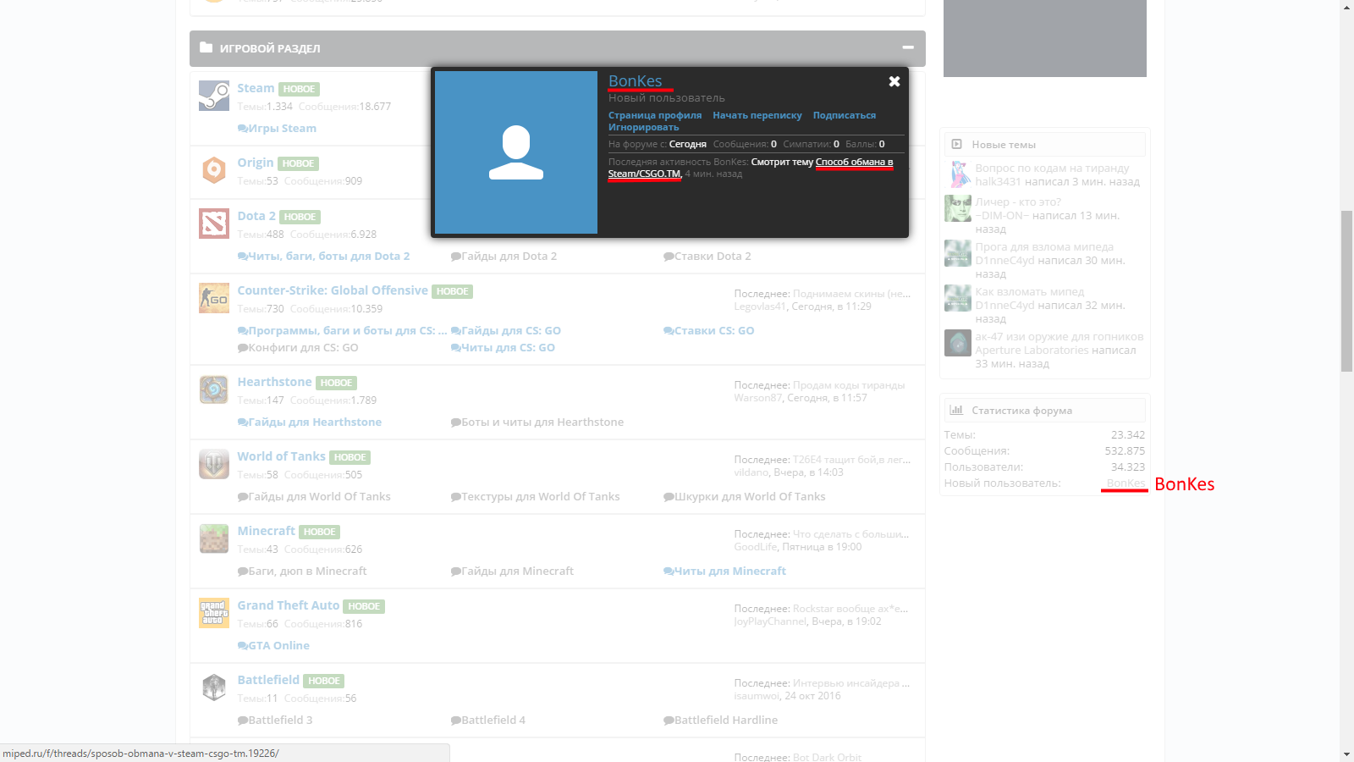Open the Игры Steam subforum
This screenshot has width=1354, height=762.
282,129
